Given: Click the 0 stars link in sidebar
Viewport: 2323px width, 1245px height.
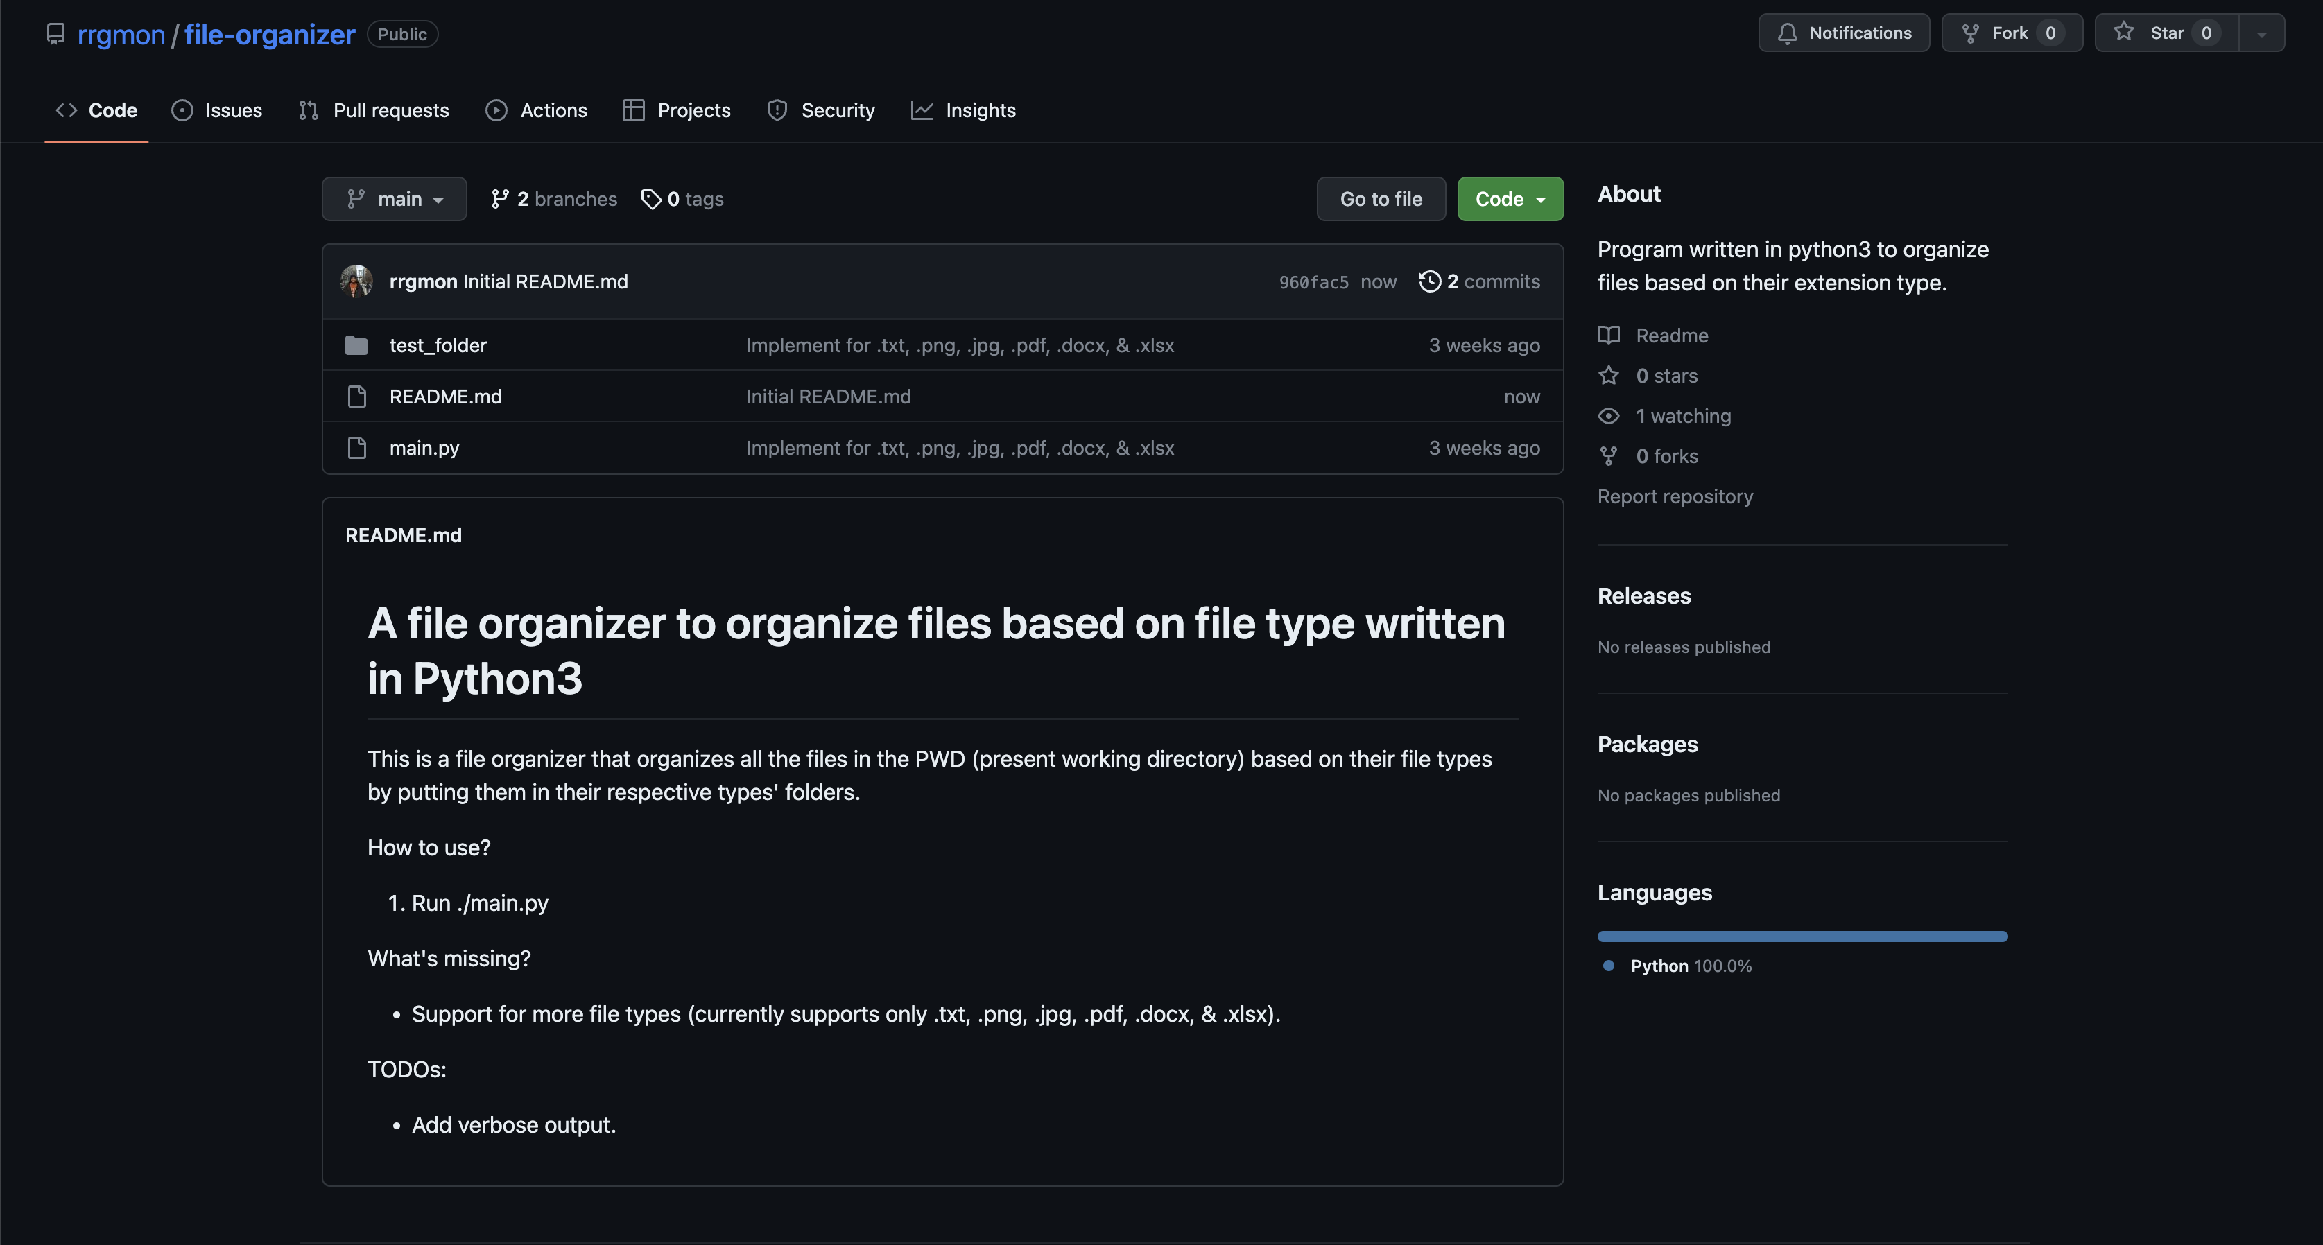Looking at the screenshot, I should point(1667,374).
